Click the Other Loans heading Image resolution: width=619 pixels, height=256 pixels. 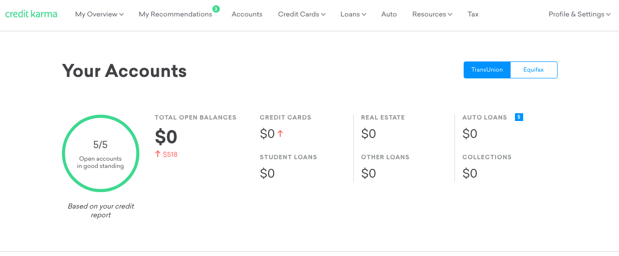[x=385, y=157]
